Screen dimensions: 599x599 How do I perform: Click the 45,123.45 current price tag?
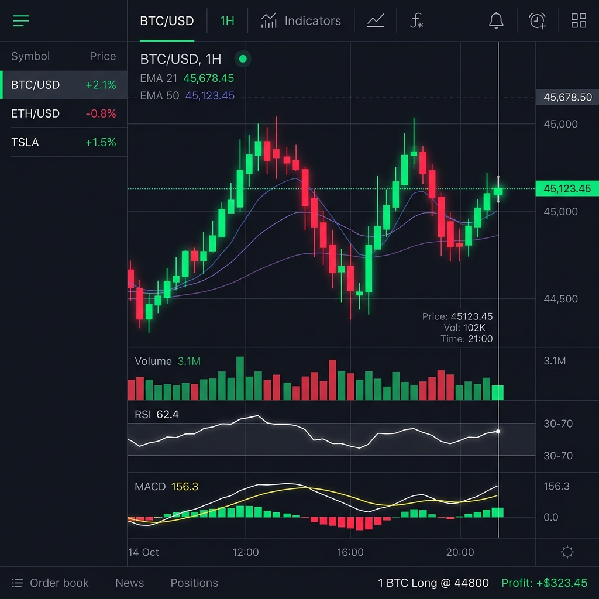point(567,189)
